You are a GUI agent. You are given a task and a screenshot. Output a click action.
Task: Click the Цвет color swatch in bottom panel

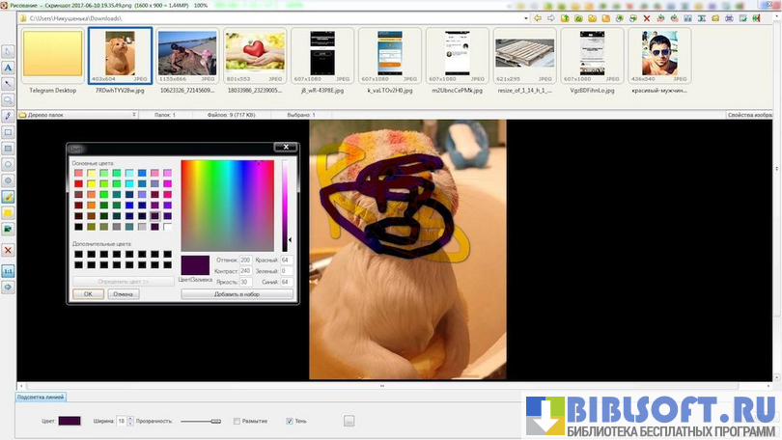pos(70,421)
